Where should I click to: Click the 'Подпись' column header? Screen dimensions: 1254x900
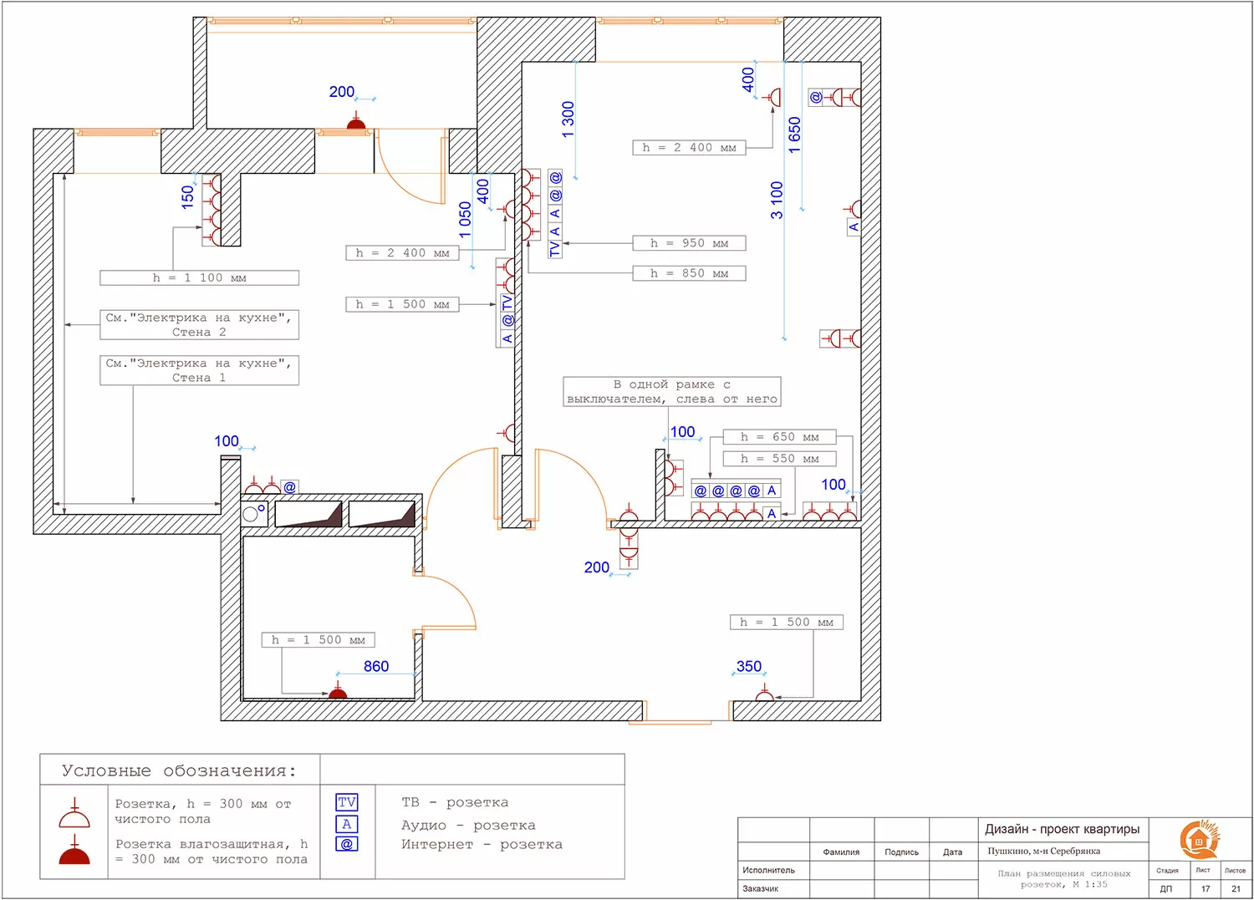point(901,852)
